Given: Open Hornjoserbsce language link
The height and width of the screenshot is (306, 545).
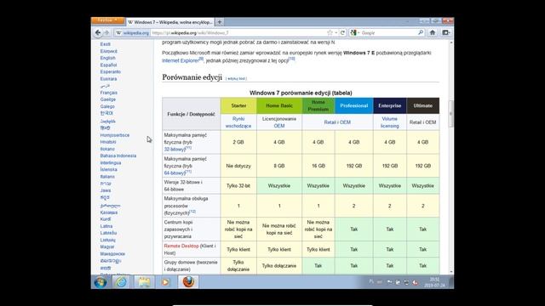Looking at the screenshot, I should coord(115,135).
